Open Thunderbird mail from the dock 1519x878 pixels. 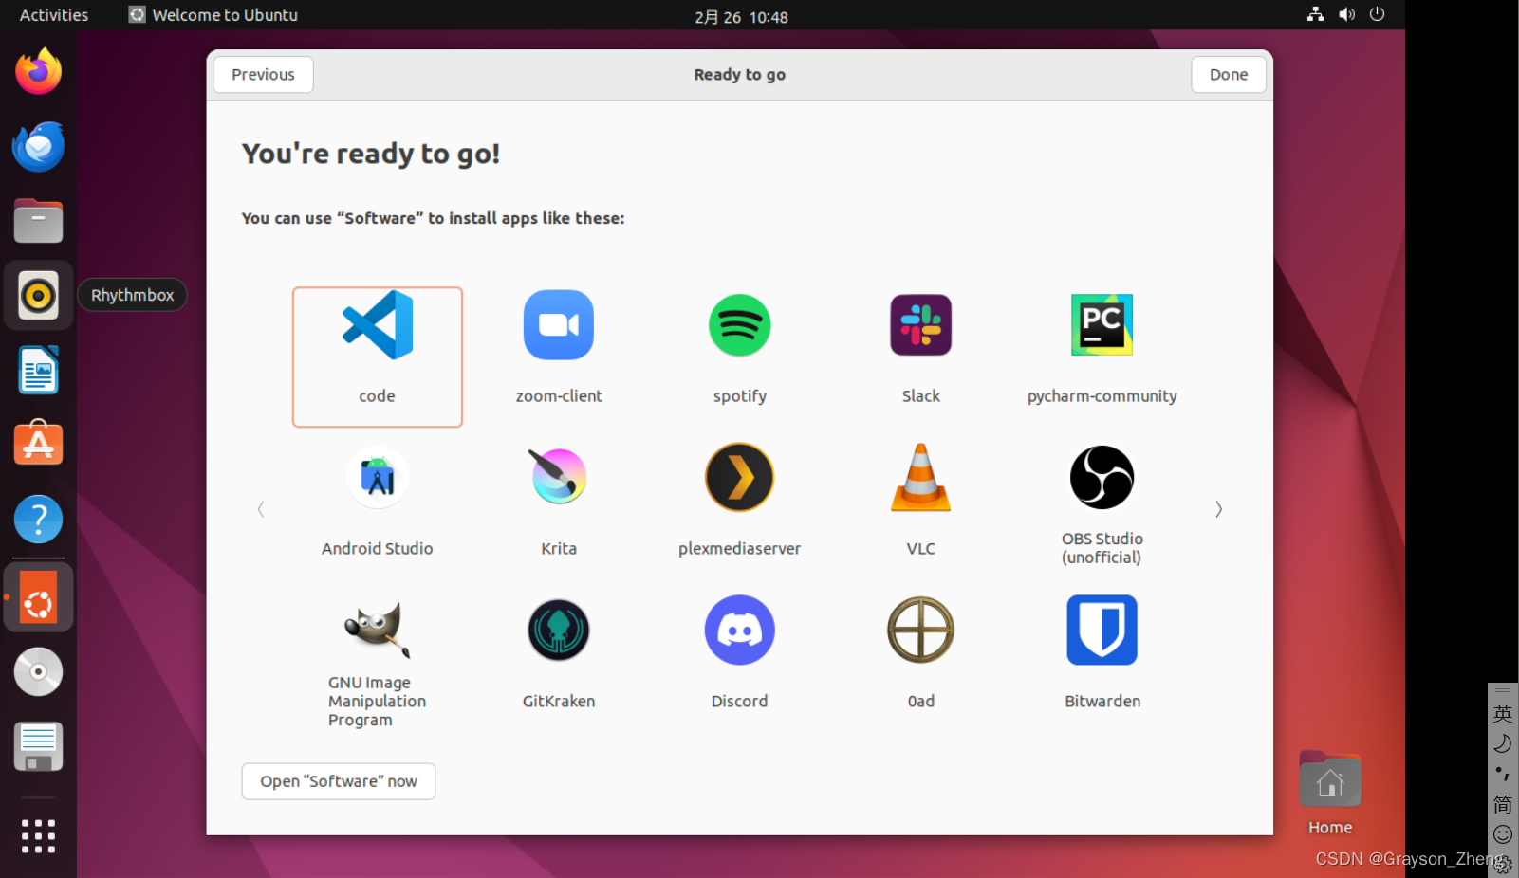(38, 146)
